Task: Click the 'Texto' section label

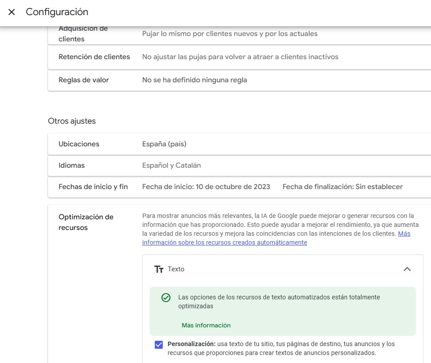Action: 176,269
